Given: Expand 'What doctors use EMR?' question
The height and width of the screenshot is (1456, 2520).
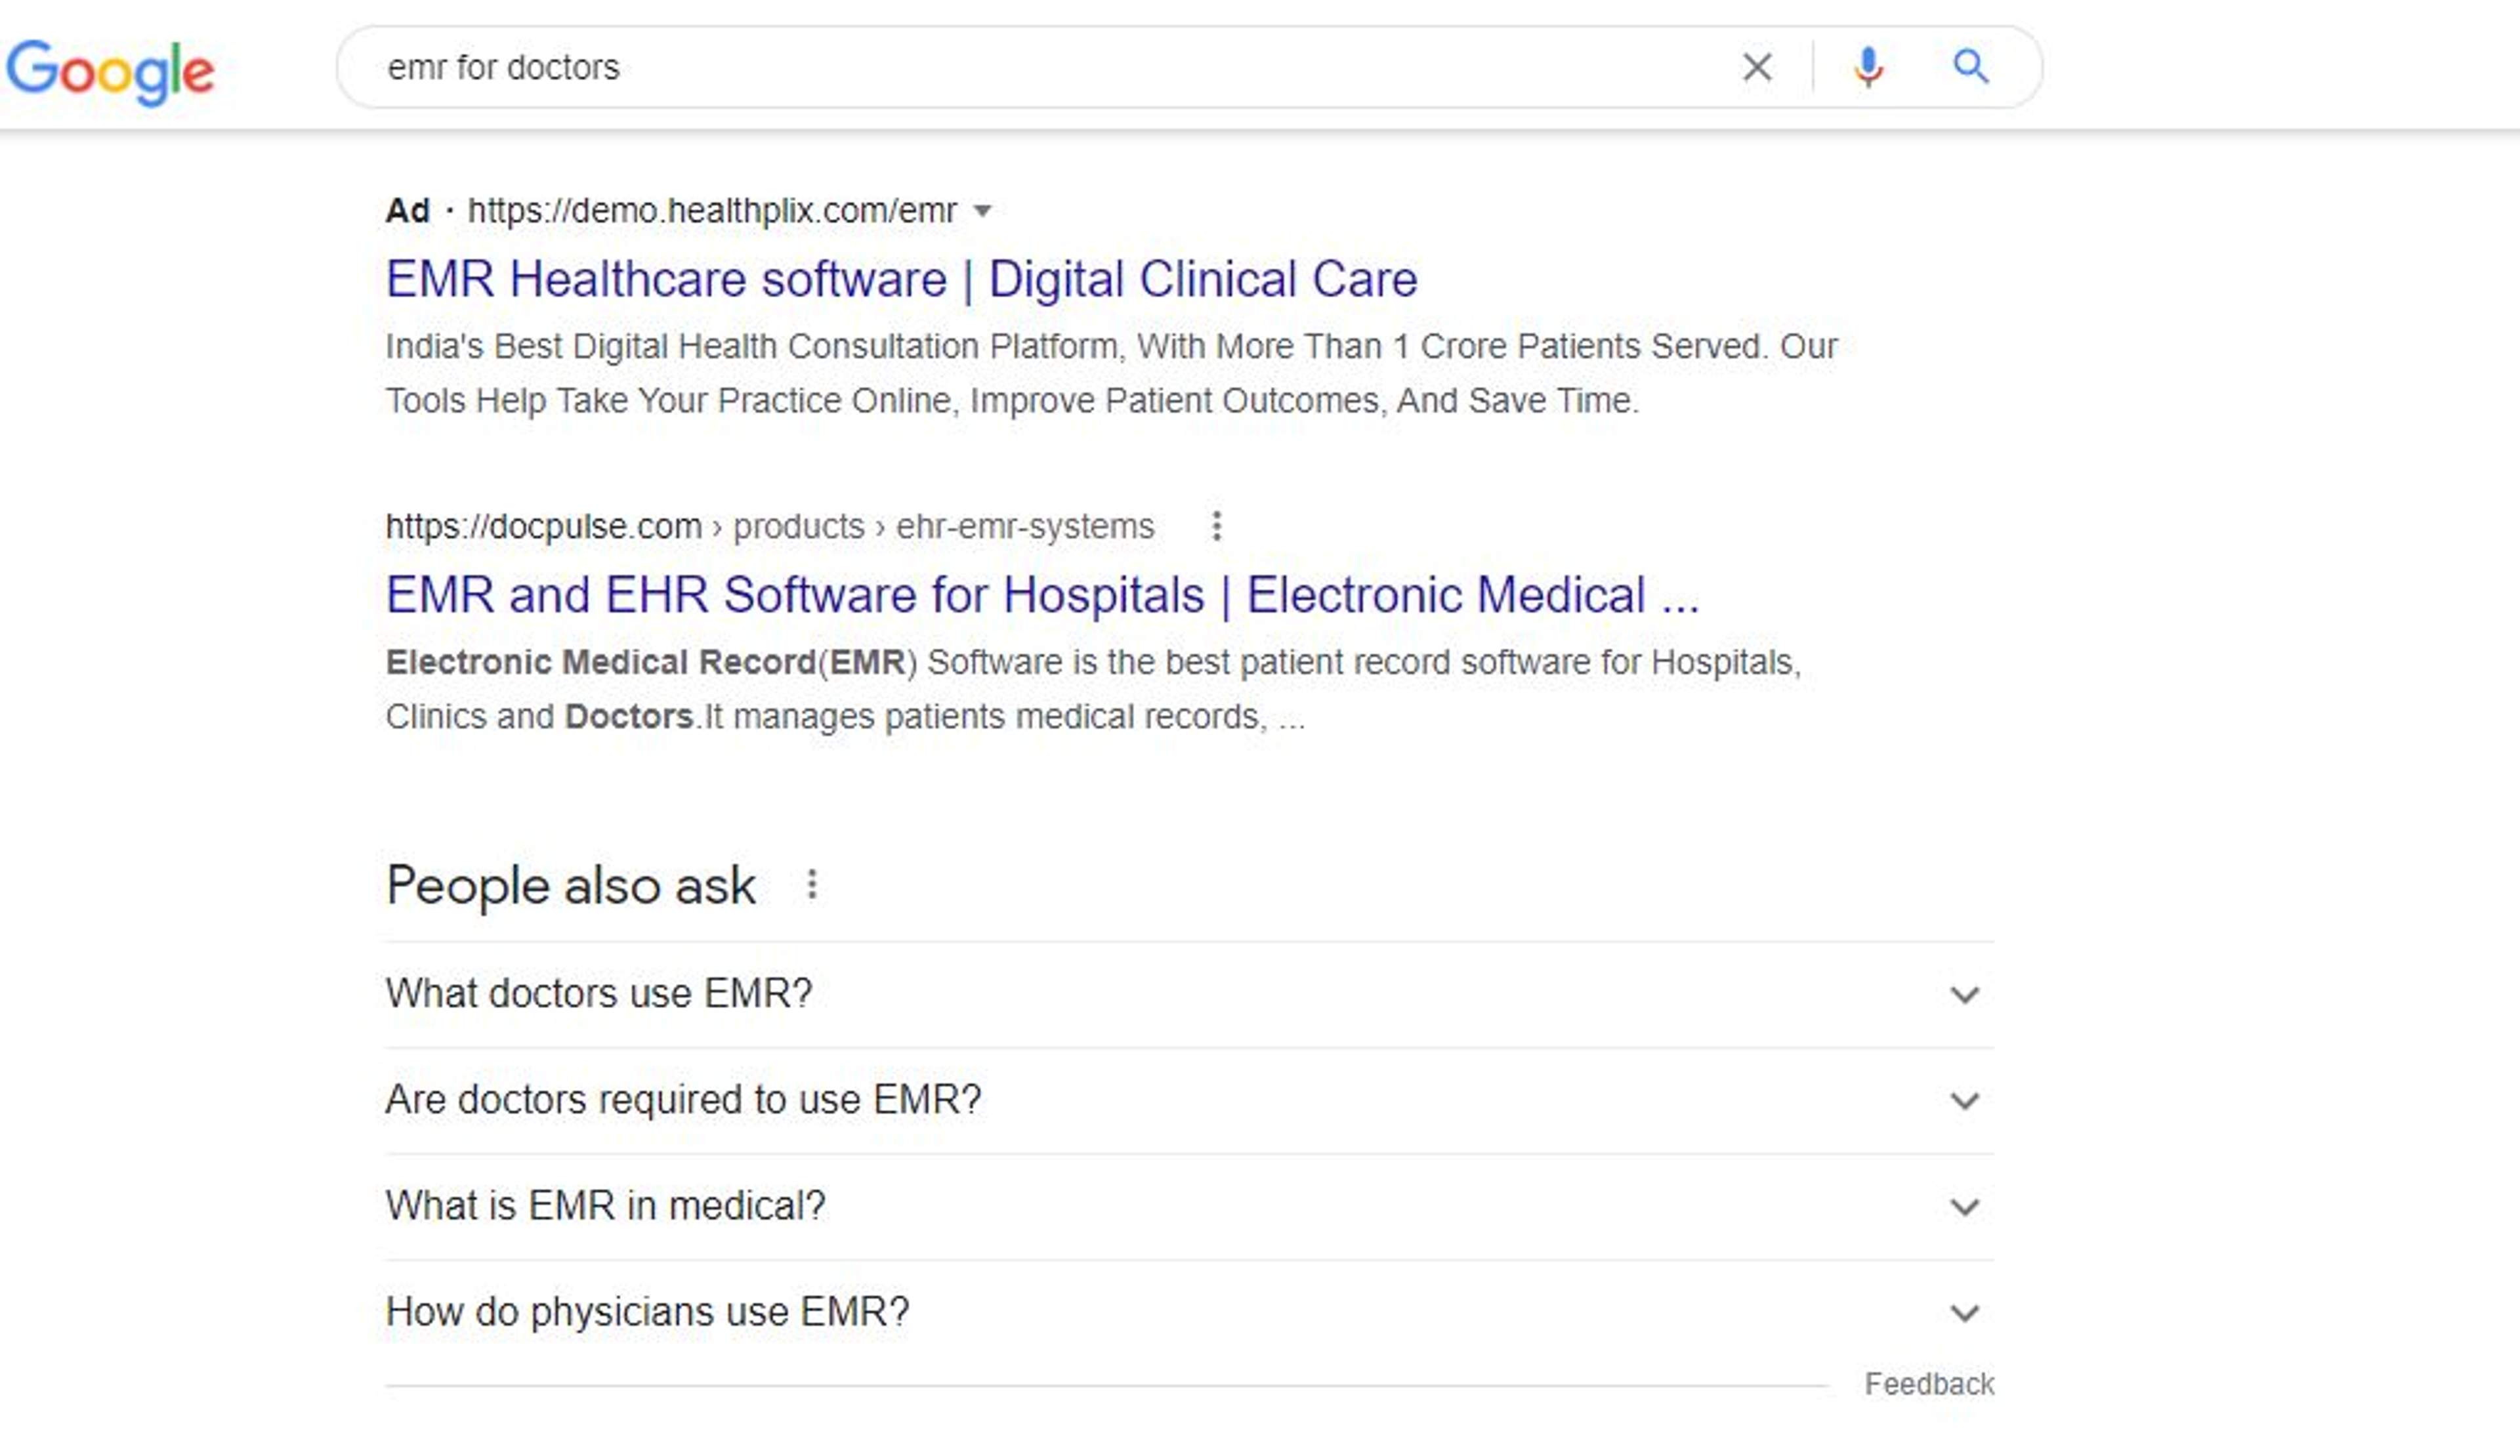Looking at the screenshot, I should point(1189,994).
